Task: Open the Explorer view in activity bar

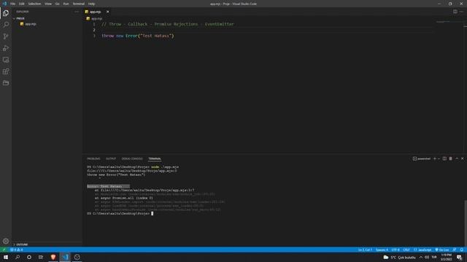Action: [6, 13]
